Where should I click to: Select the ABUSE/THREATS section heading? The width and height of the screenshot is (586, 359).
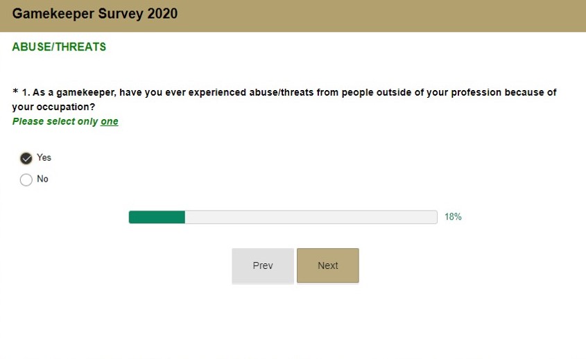[x=59, y=47]
